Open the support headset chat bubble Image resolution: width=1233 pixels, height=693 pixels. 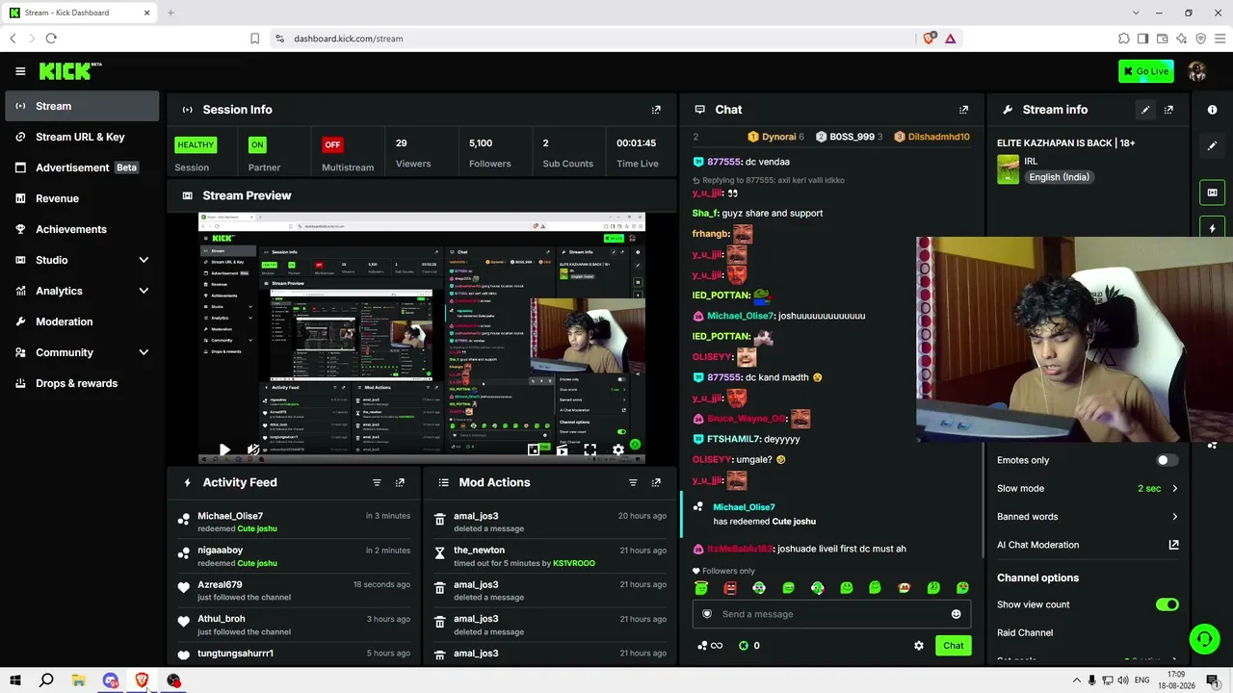pos(1203,638)
